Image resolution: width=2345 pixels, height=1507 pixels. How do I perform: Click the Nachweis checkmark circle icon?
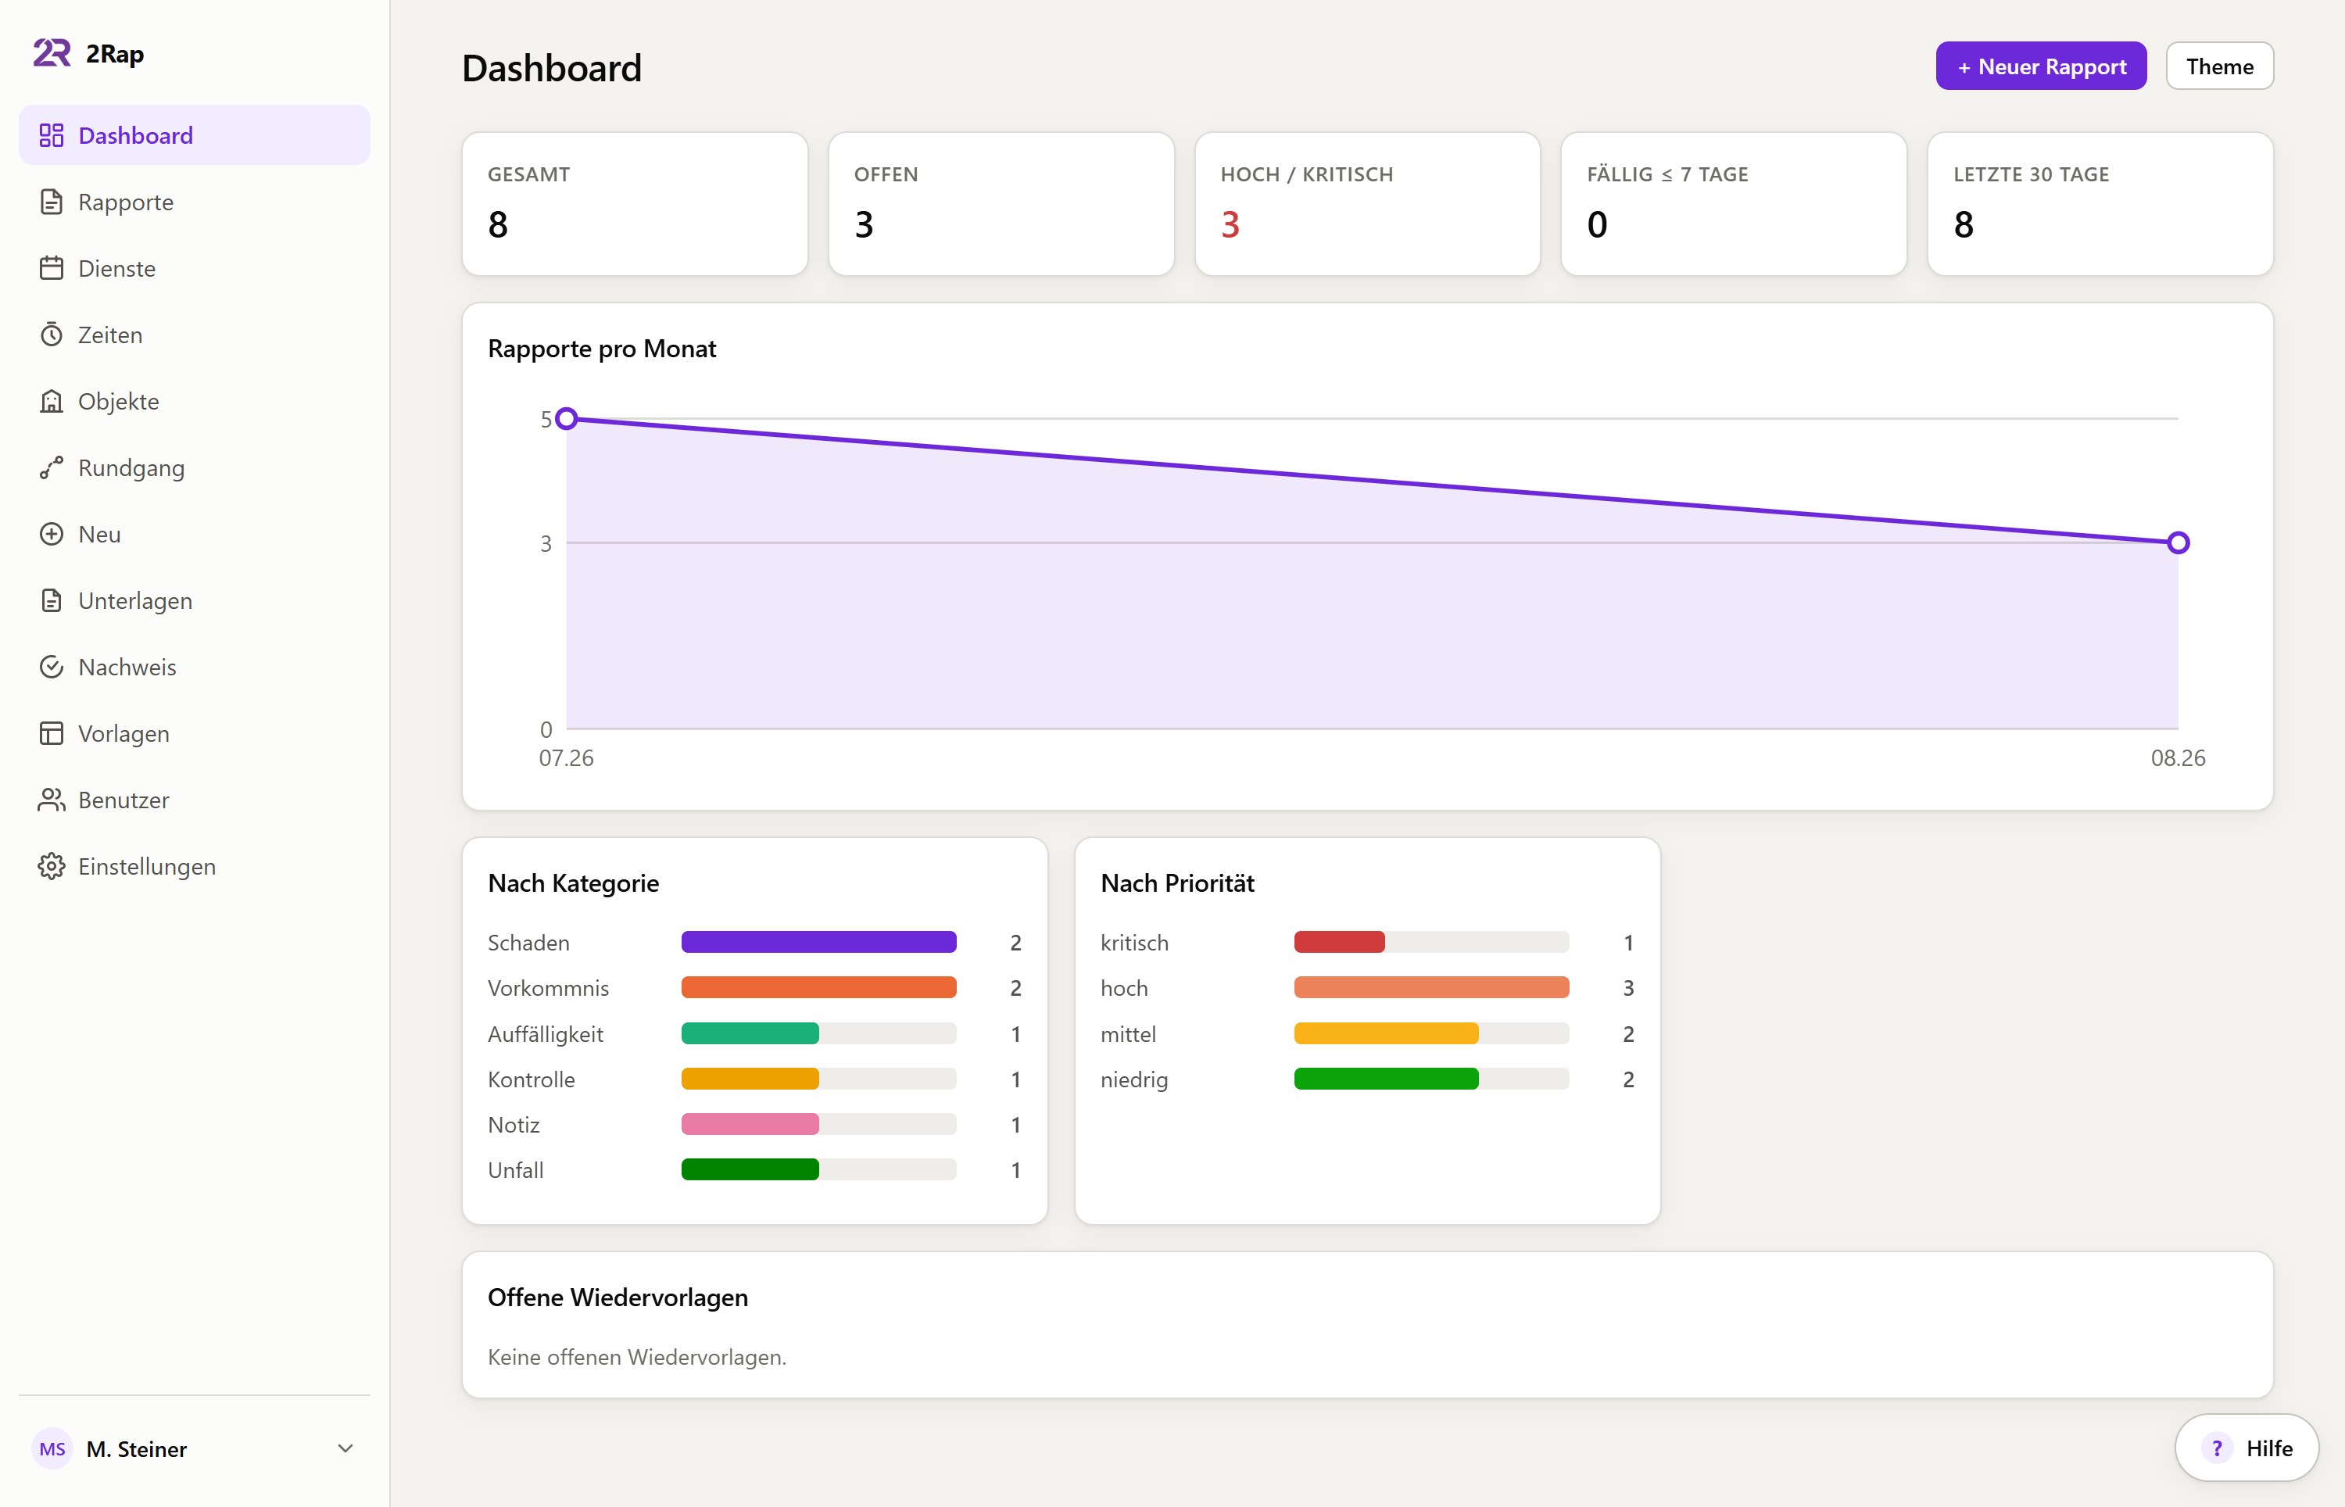click(51, 668)
